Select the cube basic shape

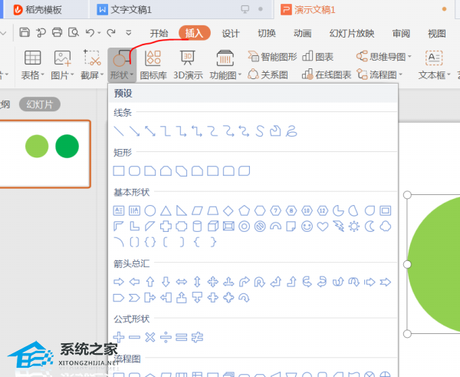click(212, 227)
